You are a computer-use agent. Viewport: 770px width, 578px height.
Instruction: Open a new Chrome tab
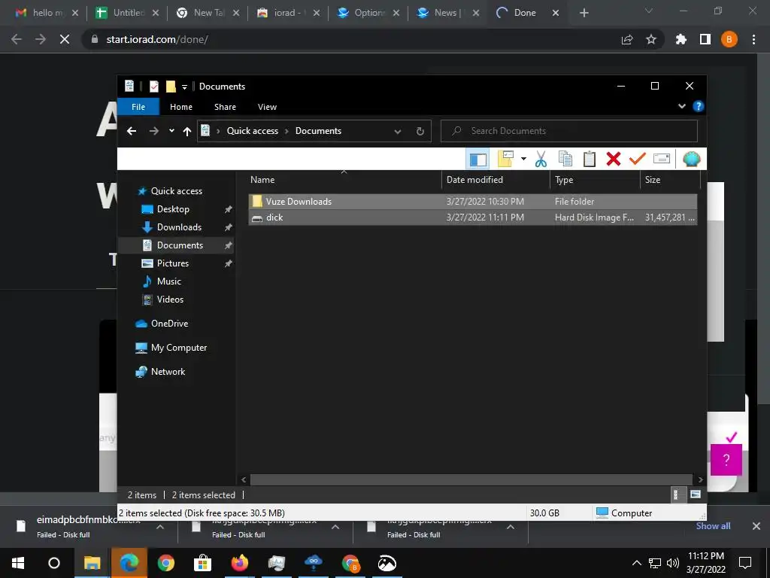point(584,13)
